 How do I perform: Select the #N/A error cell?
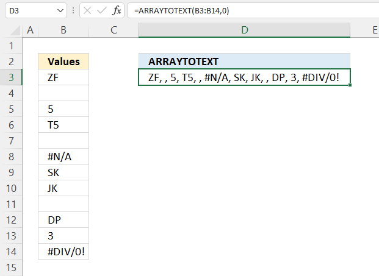63,157
